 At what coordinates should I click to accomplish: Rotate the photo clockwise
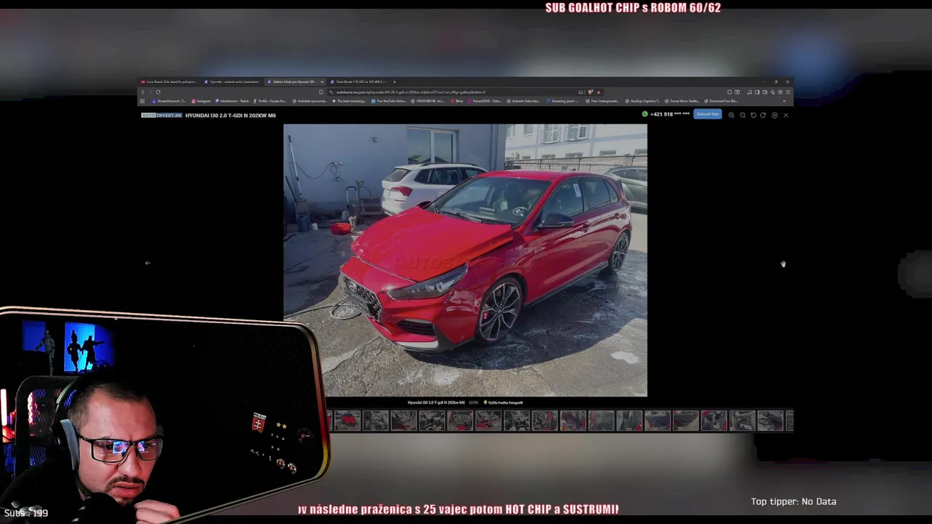[763, 115]
